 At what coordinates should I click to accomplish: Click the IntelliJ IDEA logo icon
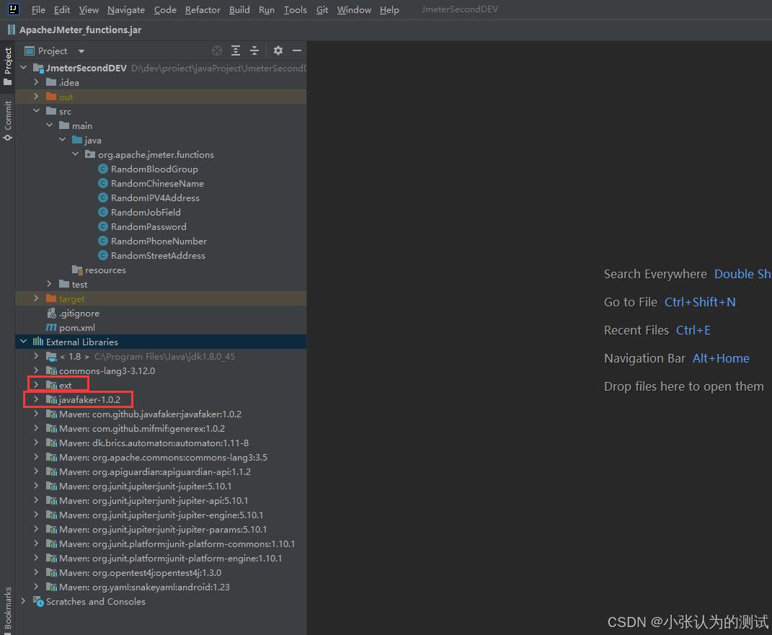coord(13,9)
